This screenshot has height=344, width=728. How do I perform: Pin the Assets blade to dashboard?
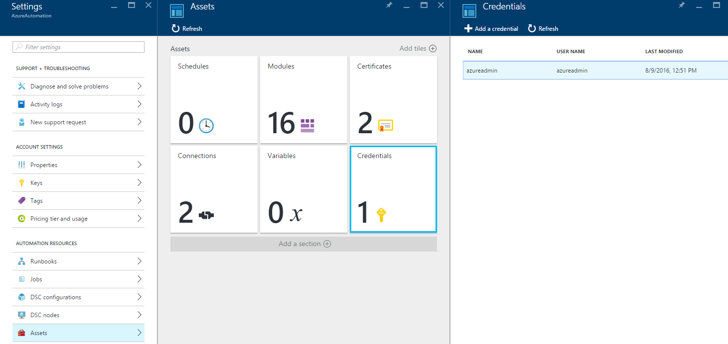click(x=389, y=5)
